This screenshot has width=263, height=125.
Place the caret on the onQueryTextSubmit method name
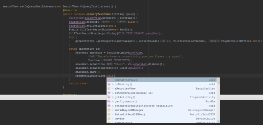point(100,14)
